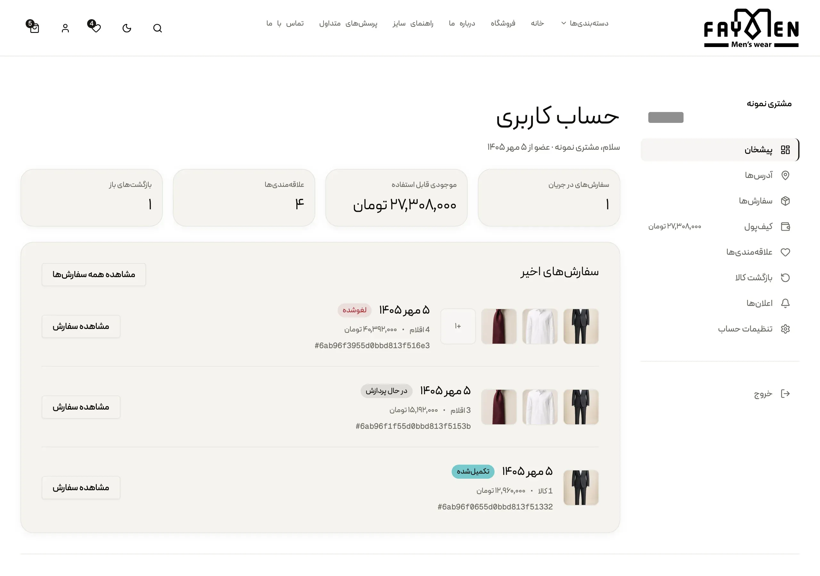Open search with the magnifier icon
This screenshot has height=576, width=820.
(x=158, y=28)
